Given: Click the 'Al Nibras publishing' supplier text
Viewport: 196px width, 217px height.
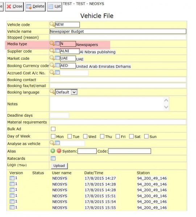Looking at the screenshot, I should pos(97,52).
